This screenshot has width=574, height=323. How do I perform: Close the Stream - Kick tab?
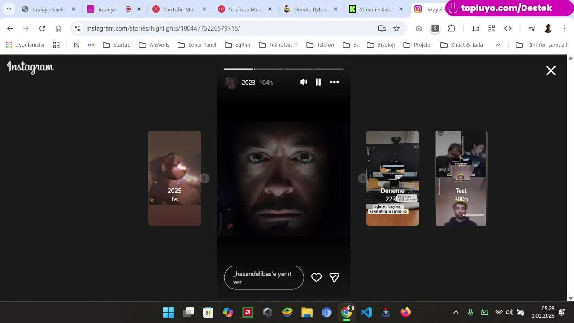[x=401, y=9]
